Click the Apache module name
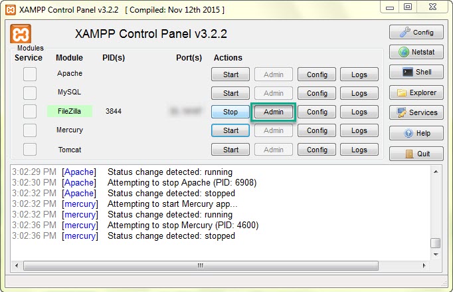The height and width of the screenshot is (292, 453). [x=70, y=73]
